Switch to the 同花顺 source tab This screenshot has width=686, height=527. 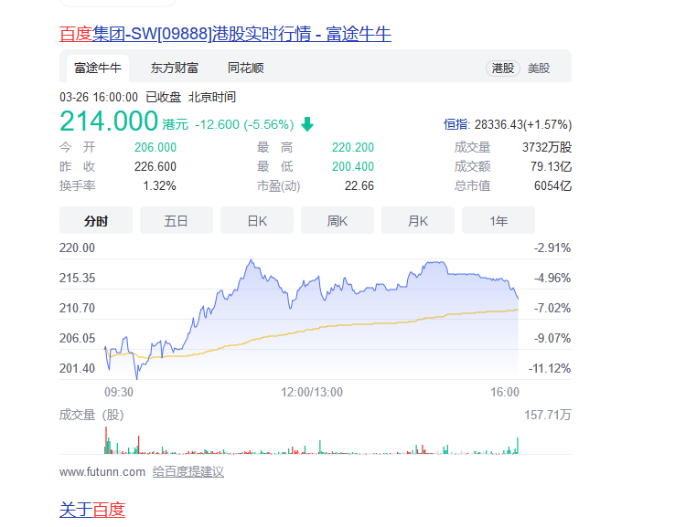245,69
